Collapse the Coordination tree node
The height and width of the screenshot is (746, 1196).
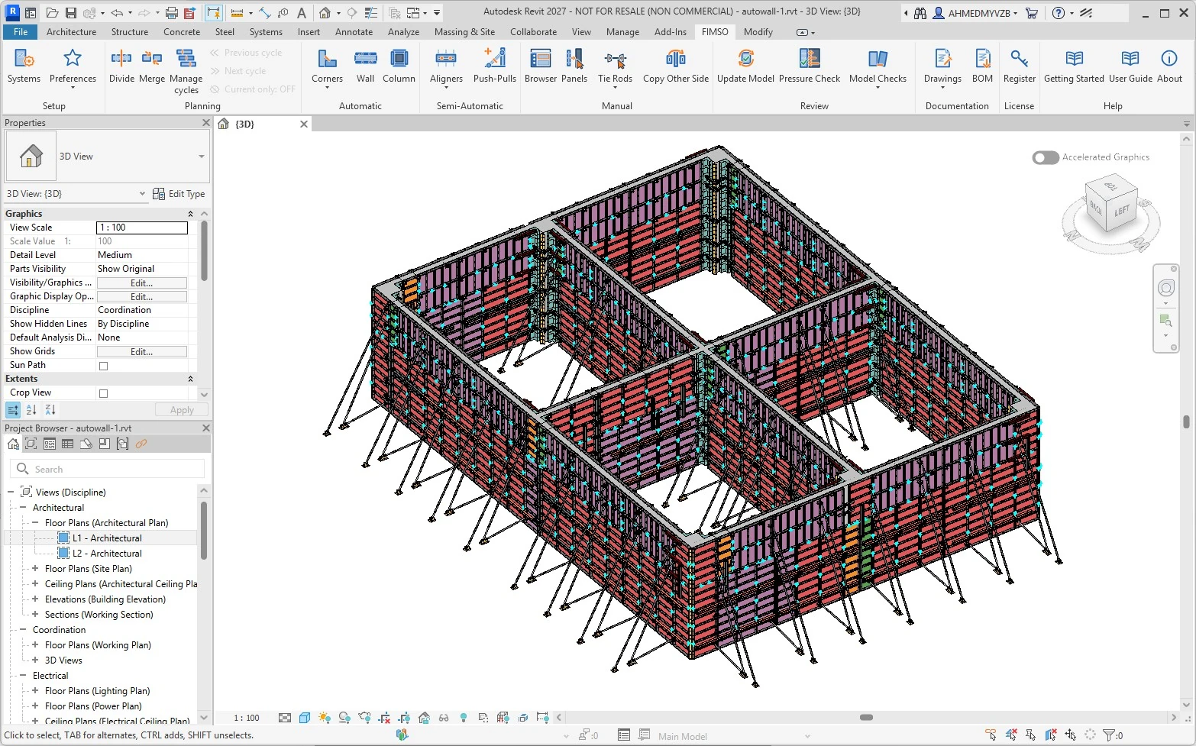coord(23,630)
